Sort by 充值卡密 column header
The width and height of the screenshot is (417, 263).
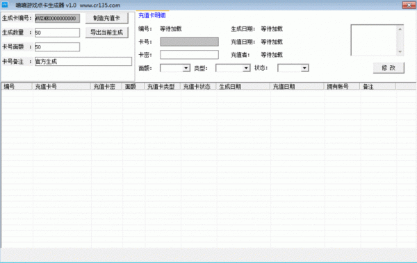click(106, 87)
